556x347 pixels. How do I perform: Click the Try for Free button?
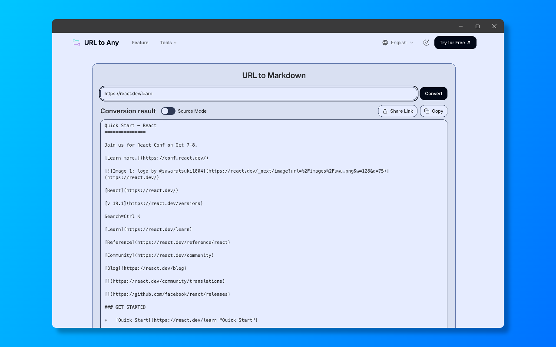[x=455, y=43]
